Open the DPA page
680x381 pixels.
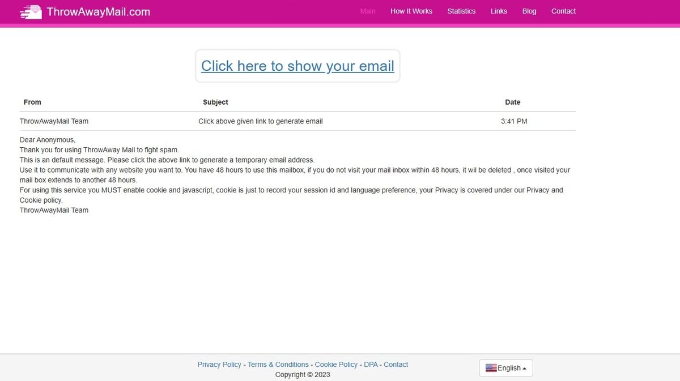point(371,364)
